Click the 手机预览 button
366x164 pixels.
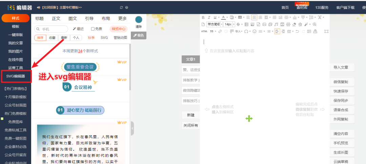341,143
